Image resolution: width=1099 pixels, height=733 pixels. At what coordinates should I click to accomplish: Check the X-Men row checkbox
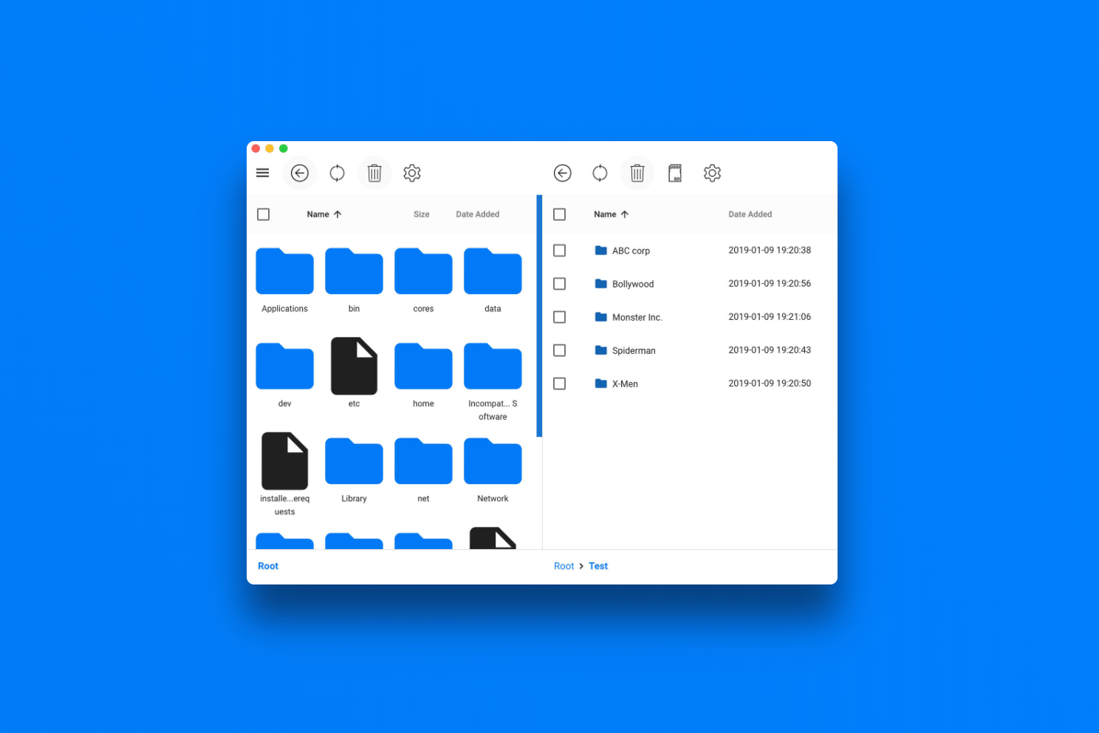pyautogui.click(x=559, y=383)
